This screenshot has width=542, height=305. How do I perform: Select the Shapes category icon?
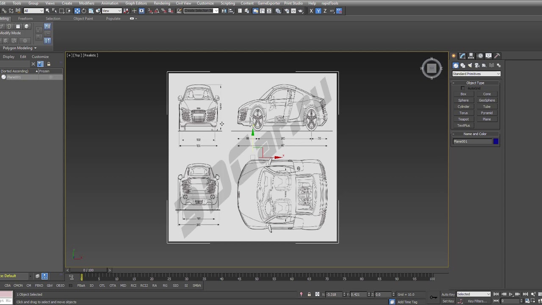(463, 65)
